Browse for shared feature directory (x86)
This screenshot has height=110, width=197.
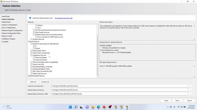[191, 94]
